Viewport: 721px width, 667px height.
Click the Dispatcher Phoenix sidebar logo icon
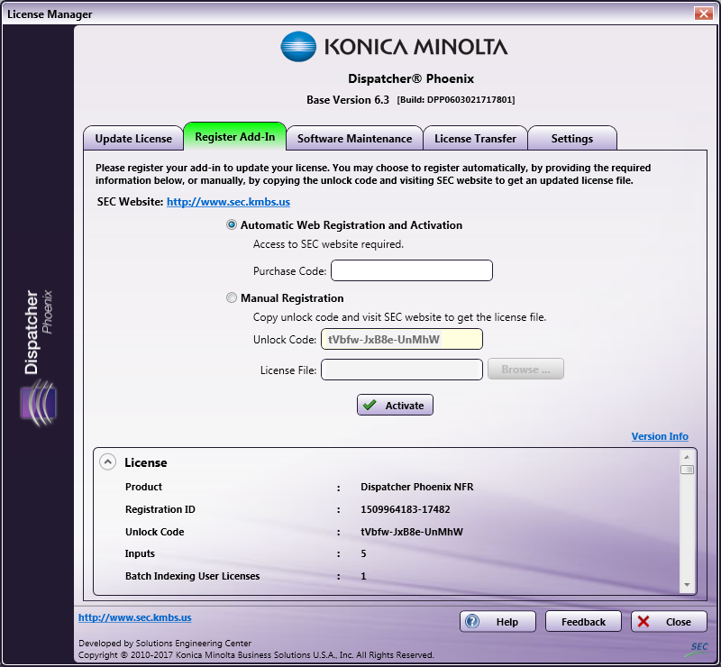tap(39, 403)
